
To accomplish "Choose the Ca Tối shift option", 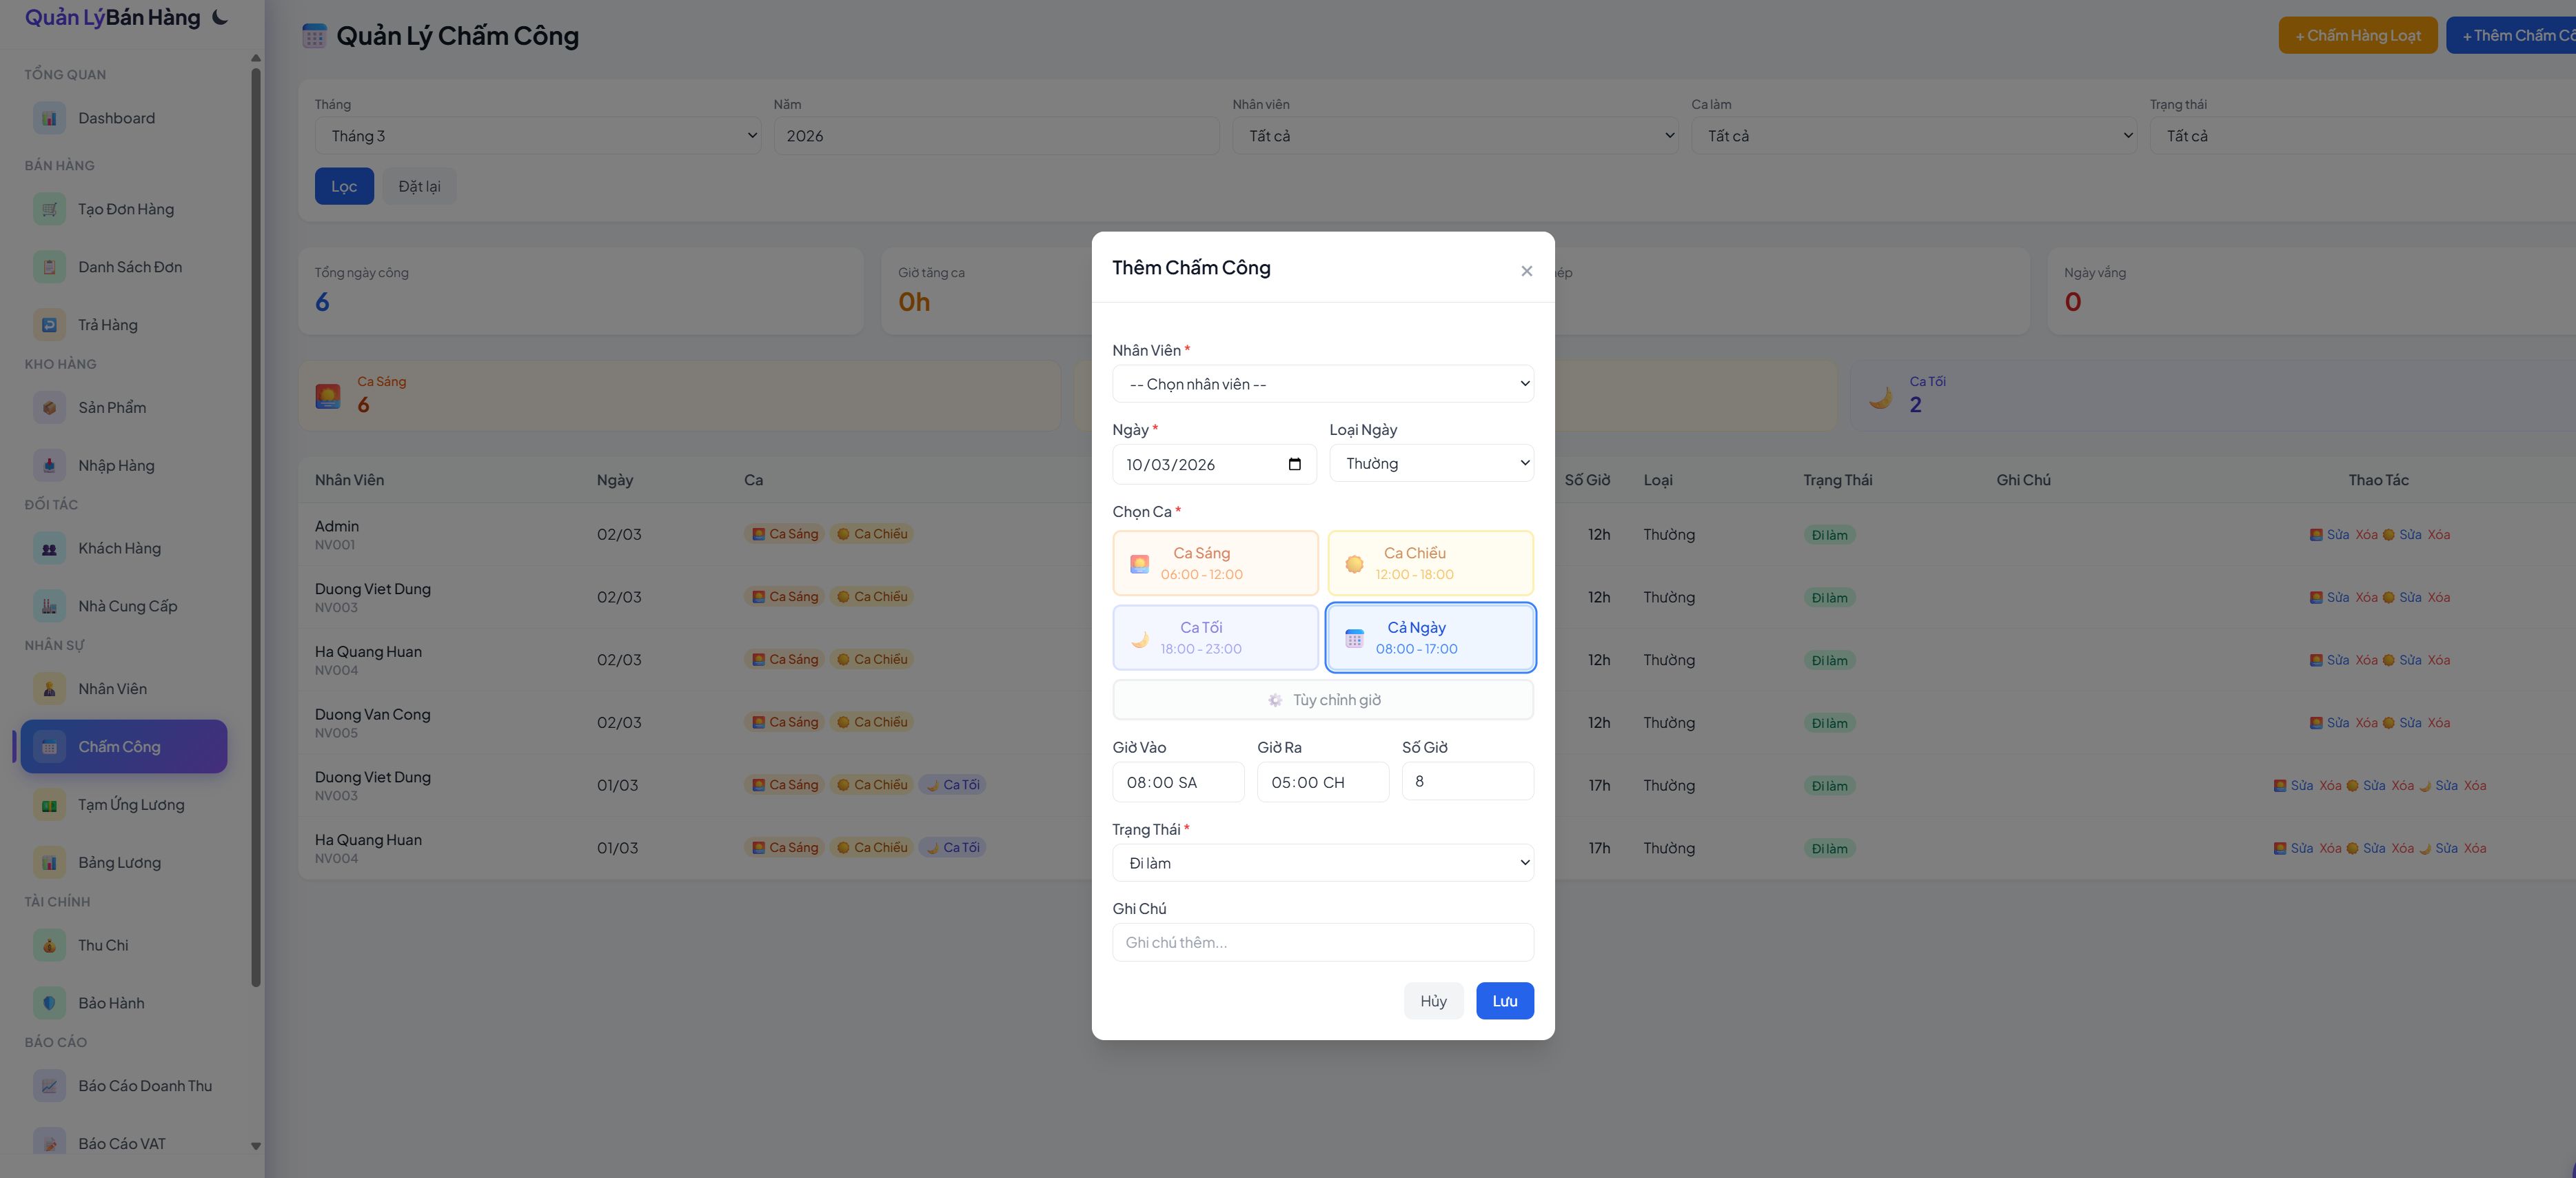I will [x=1215, y=638].
